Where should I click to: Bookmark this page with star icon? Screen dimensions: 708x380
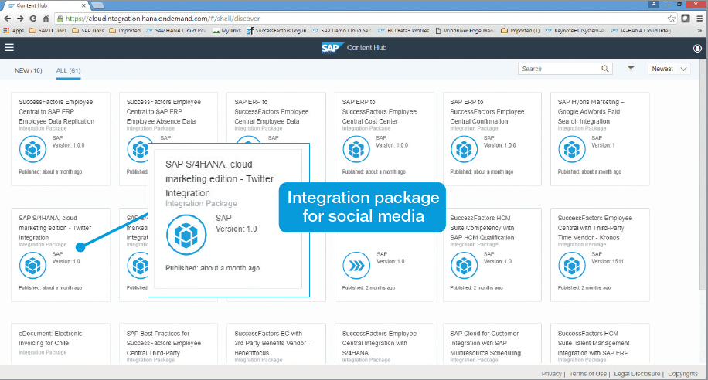[672, 19]
